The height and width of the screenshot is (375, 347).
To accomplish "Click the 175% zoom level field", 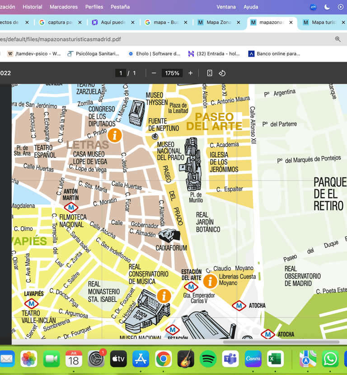I will click(x=172, y=73).
